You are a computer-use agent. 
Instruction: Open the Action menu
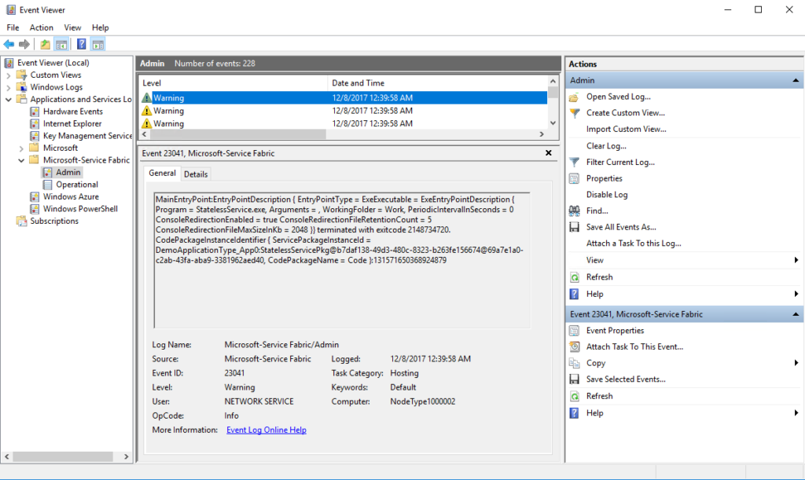click(42, 27)
